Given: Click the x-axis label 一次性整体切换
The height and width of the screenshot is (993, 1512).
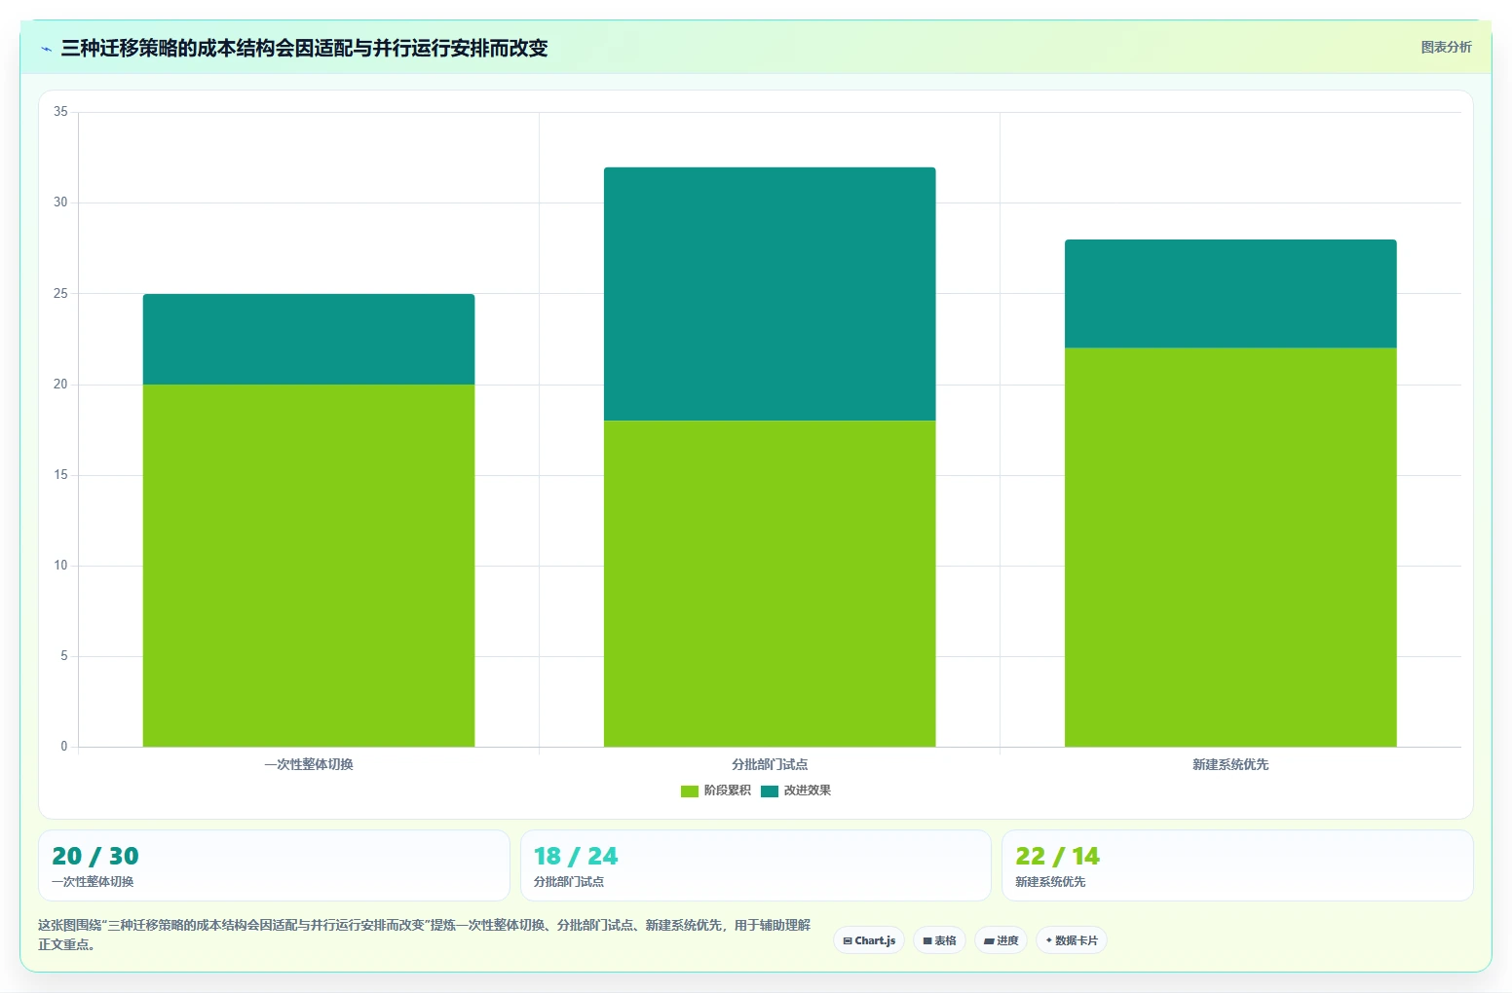Looking at the screenshot, I should click(x=309, y=764).
